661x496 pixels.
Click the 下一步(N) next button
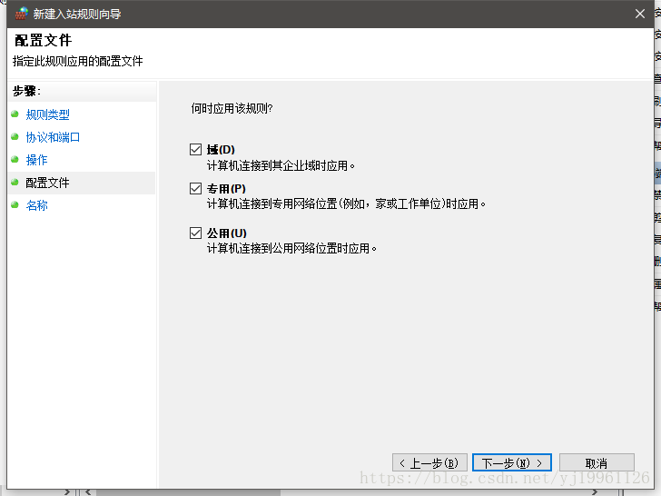tap(512, 462)
